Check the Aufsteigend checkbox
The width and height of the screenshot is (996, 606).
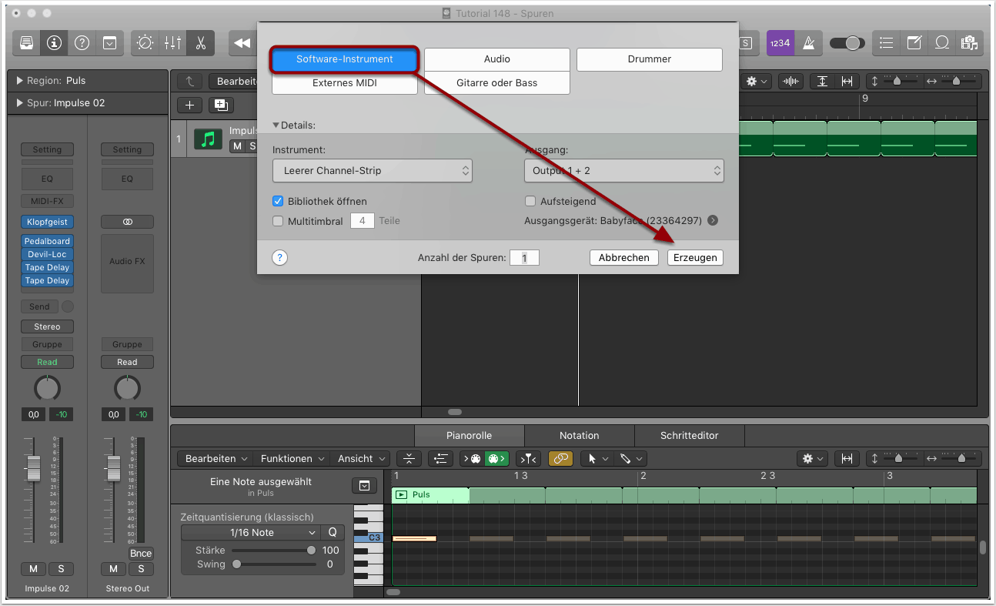(530, 201)
